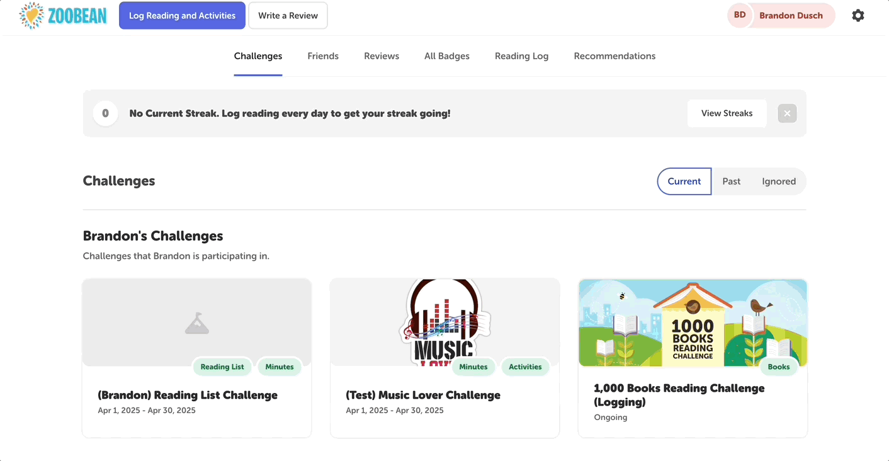Click Log Reading and Activities button

tap(182, 16)
